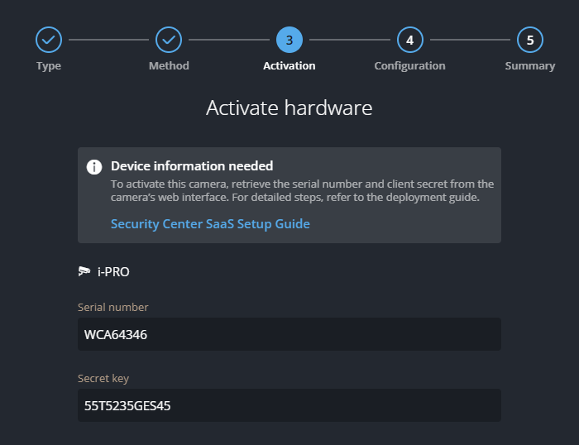Click the Activate hardware heading
579x445 pixels.
289,108
